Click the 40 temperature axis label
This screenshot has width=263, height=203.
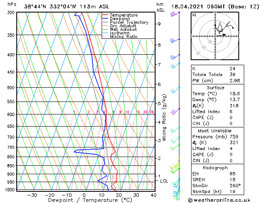153,195
